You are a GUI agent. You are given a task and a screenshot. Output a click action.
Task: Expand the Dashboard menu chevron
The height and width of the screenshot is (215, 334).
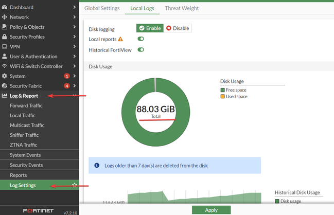click(74, 7)
